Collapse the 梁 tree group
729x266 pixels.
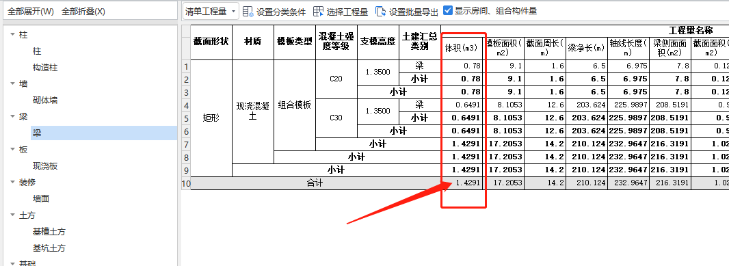[x=12, y=117]
